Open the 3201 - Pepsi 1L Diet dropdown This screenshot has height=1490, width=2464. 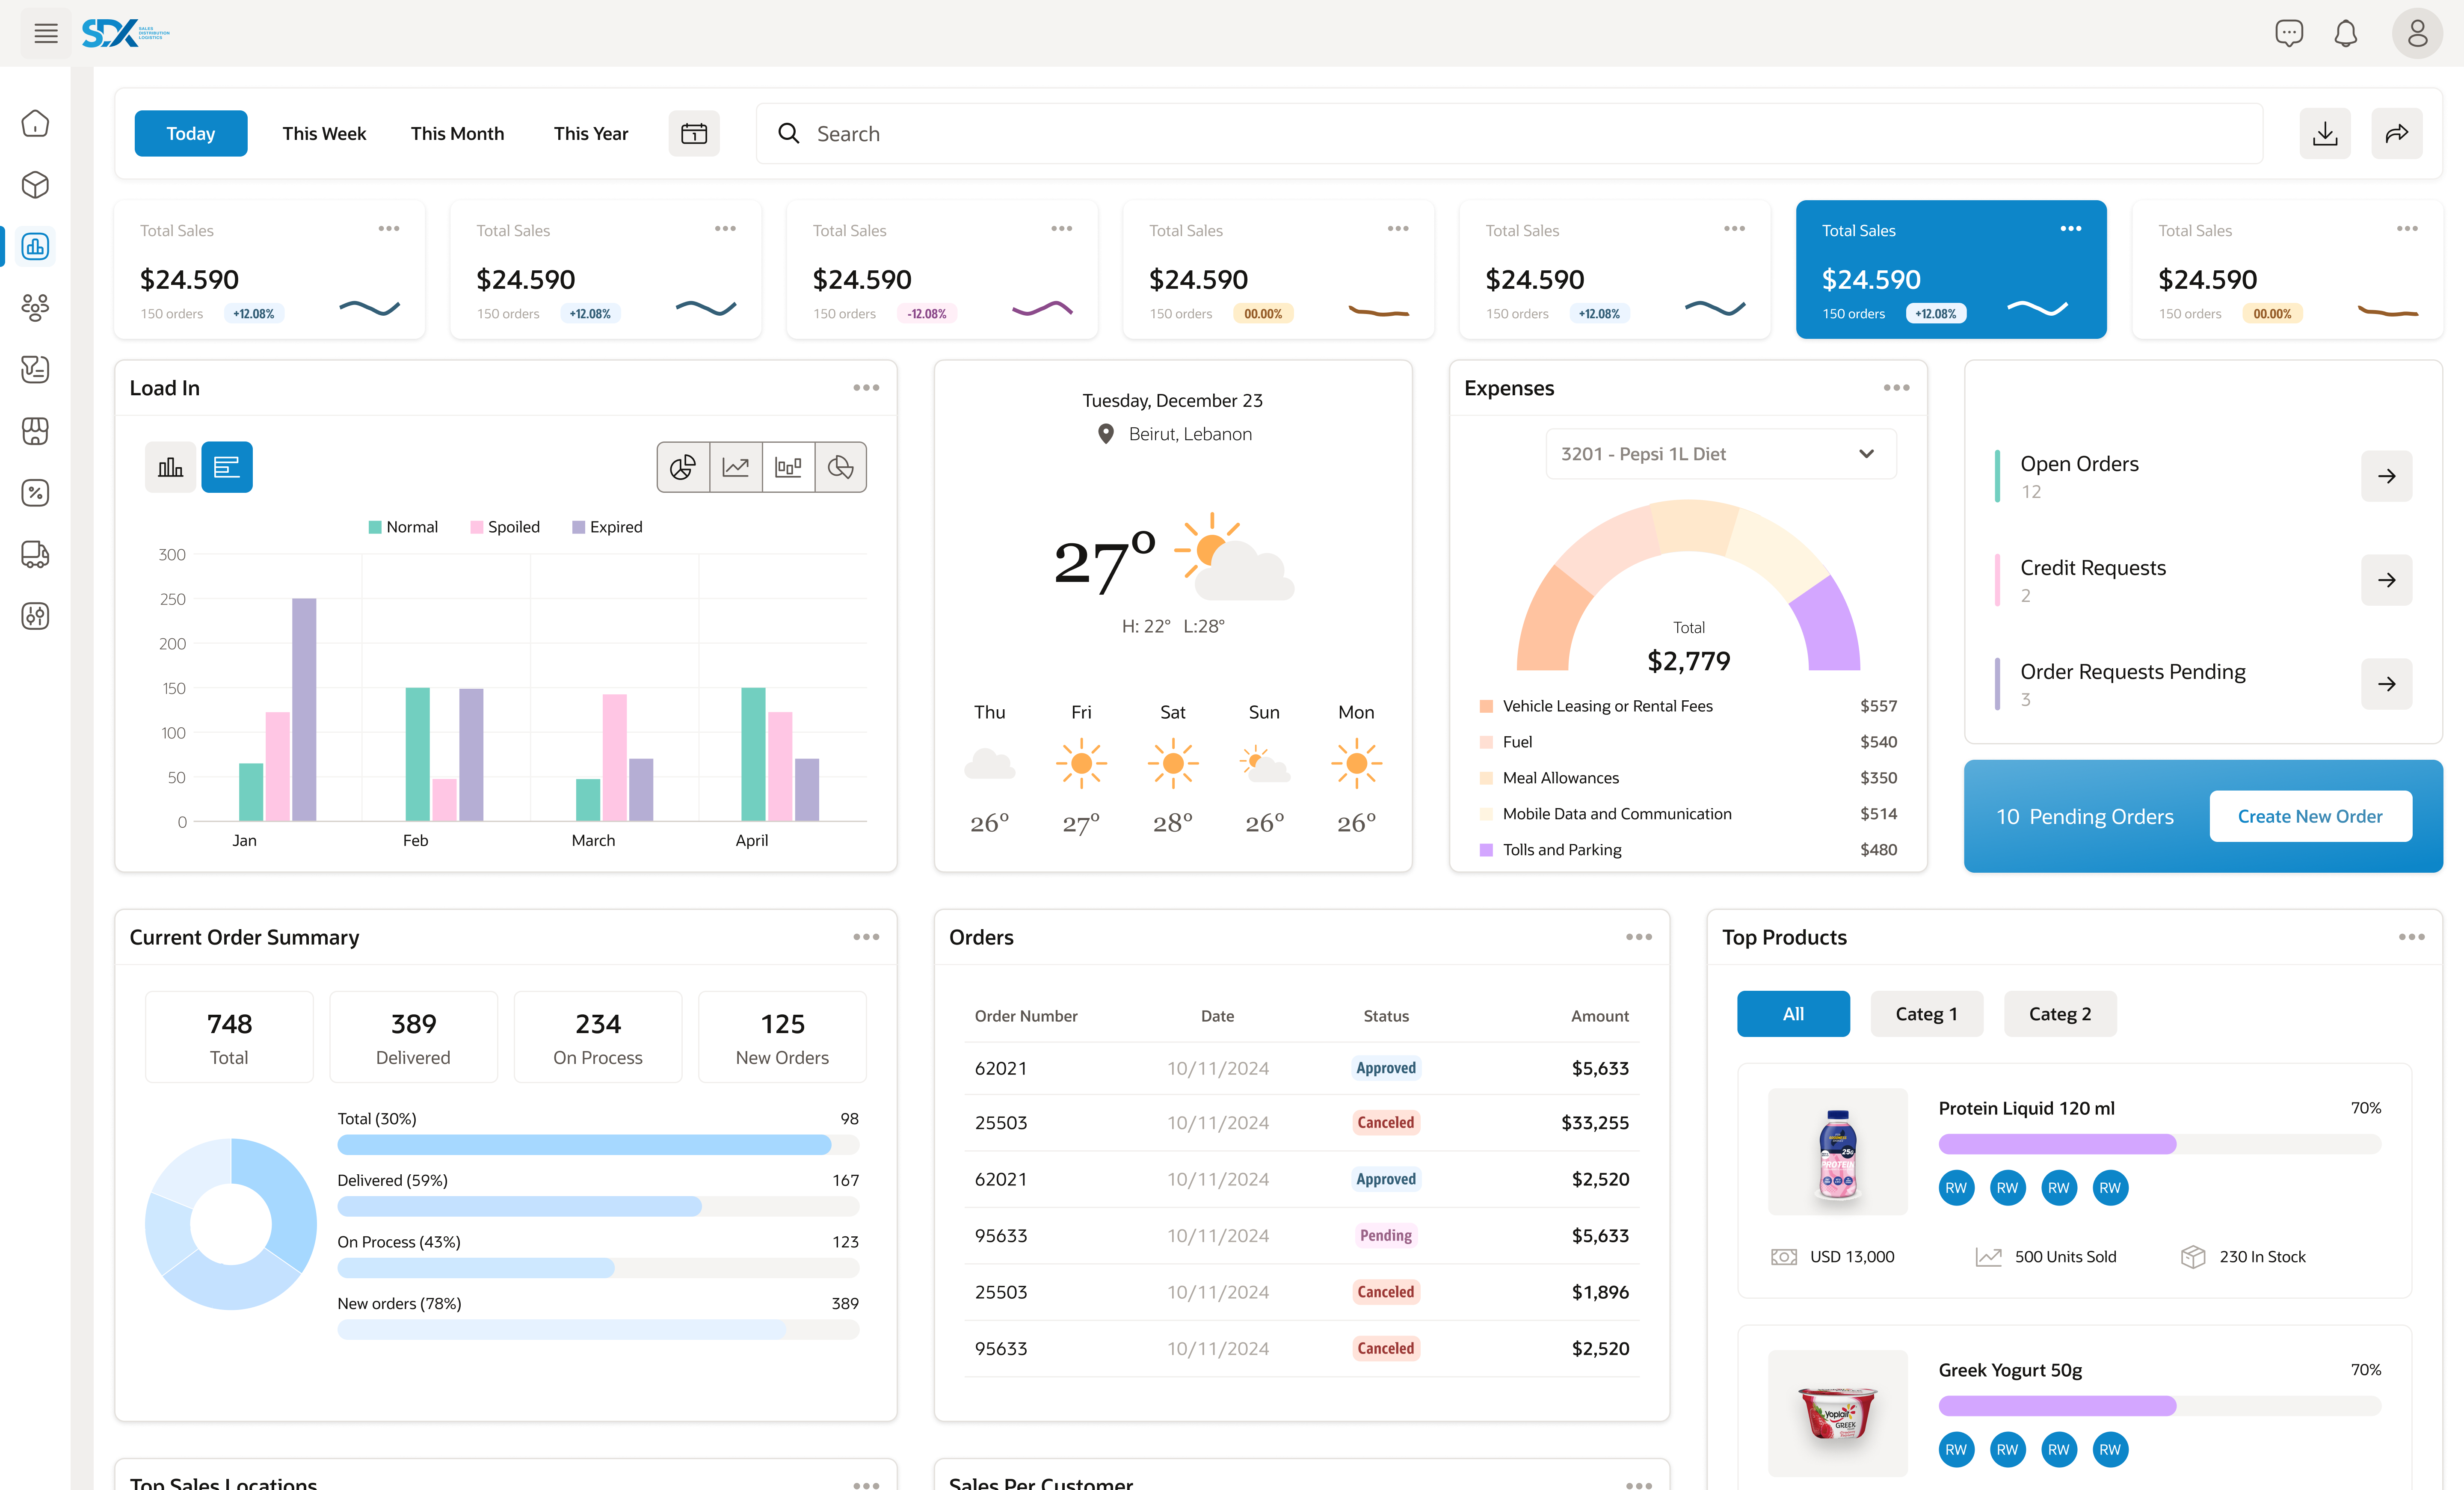[x=1720, y=454]
